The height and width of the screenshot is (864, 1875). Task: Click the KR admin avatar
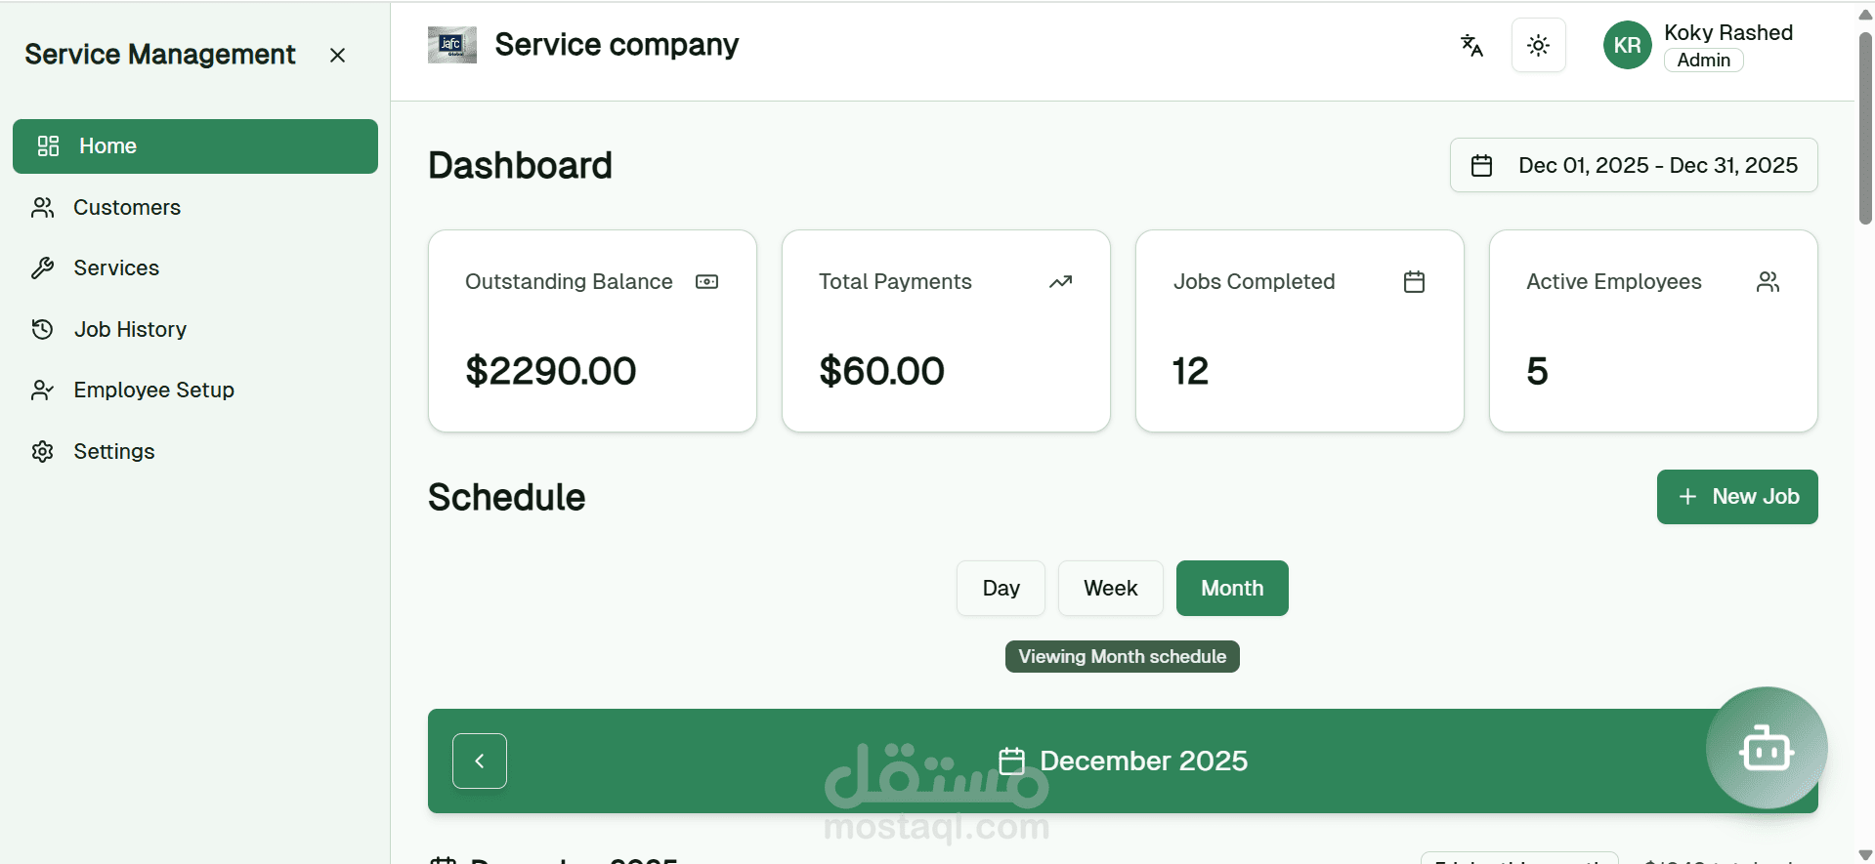pos(1626,45)
